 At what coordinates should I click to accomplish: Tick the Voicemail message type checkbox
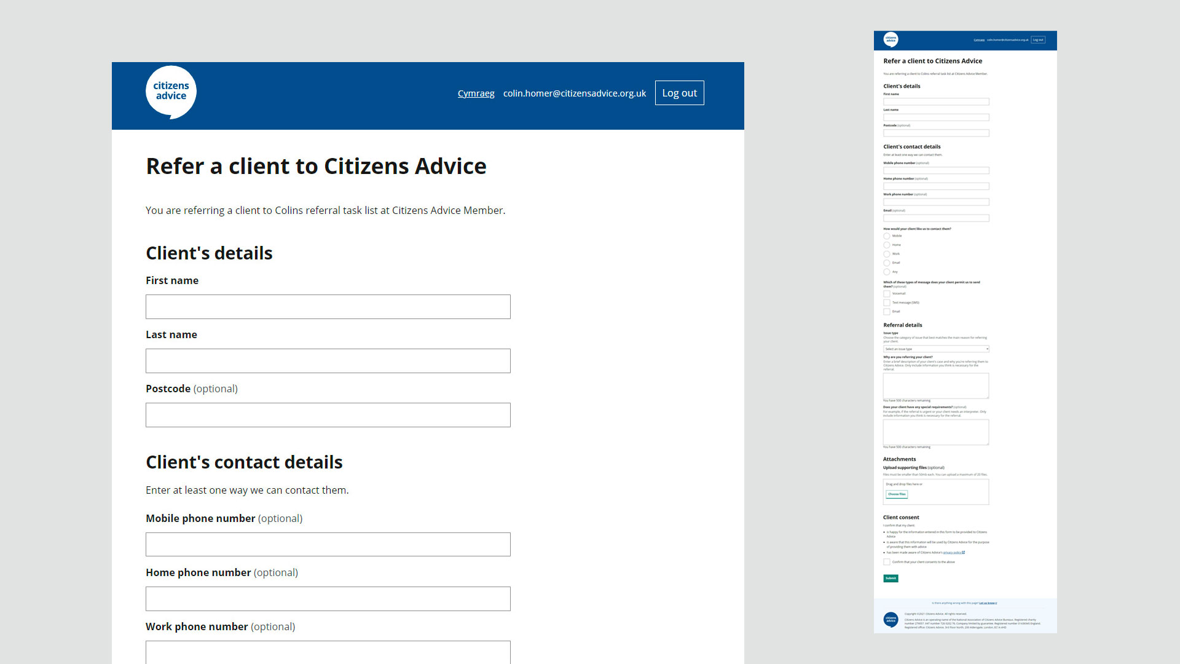click(887, 294)
